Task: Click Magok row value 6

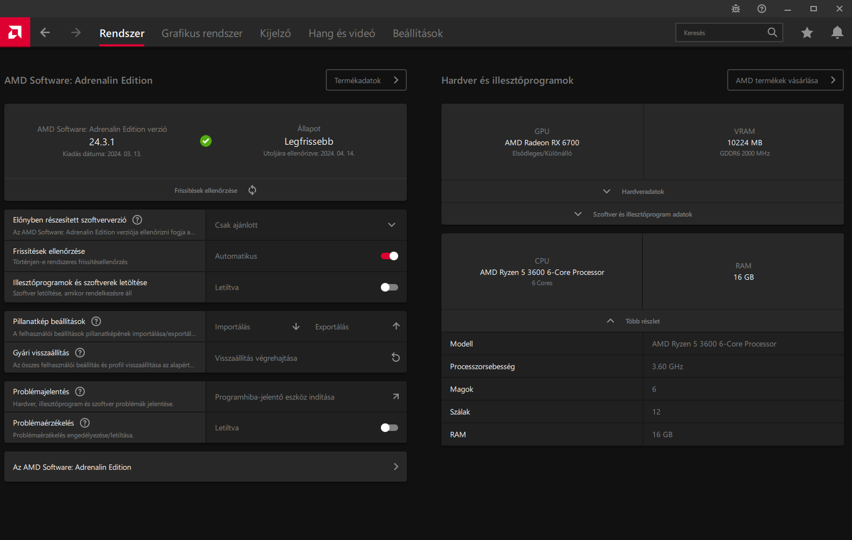Action: pos(654,389)
